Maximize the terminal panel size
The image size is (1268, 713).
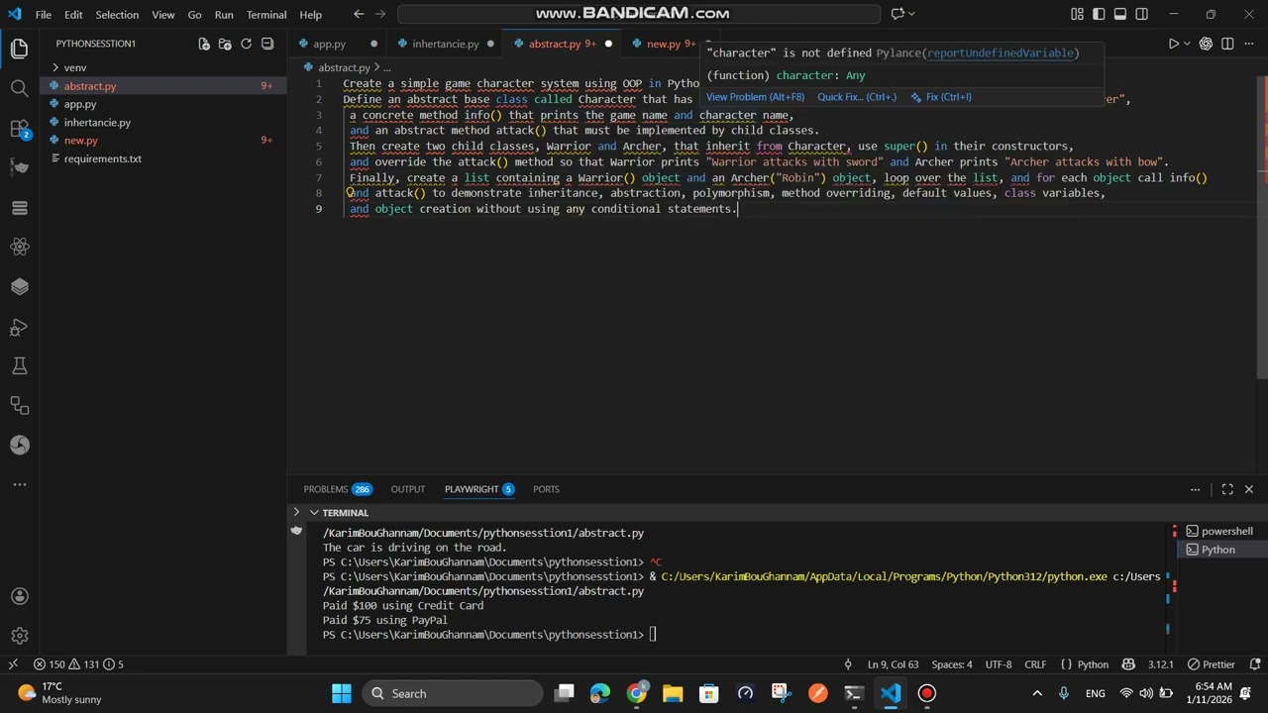1227,489
